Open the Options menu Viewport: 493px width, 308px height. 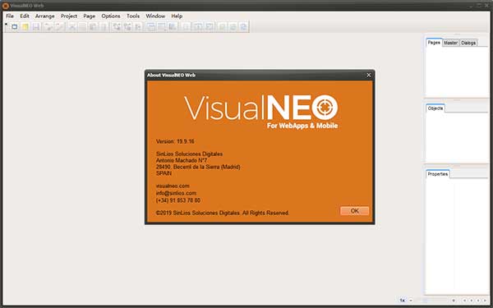click(111, 16)
